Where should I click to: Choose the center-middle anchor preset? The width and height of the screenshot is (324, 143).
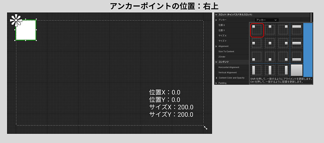coord(271,43)
